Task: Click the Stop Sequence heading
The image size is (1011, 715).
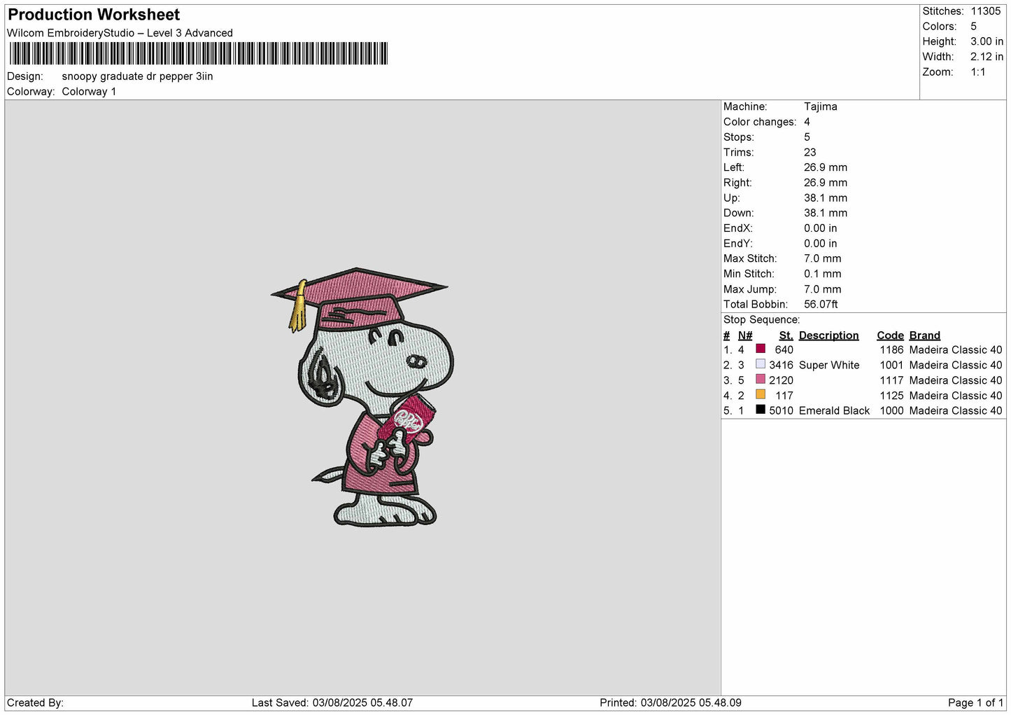Action: pyautogui.click(x=761, y=320)
